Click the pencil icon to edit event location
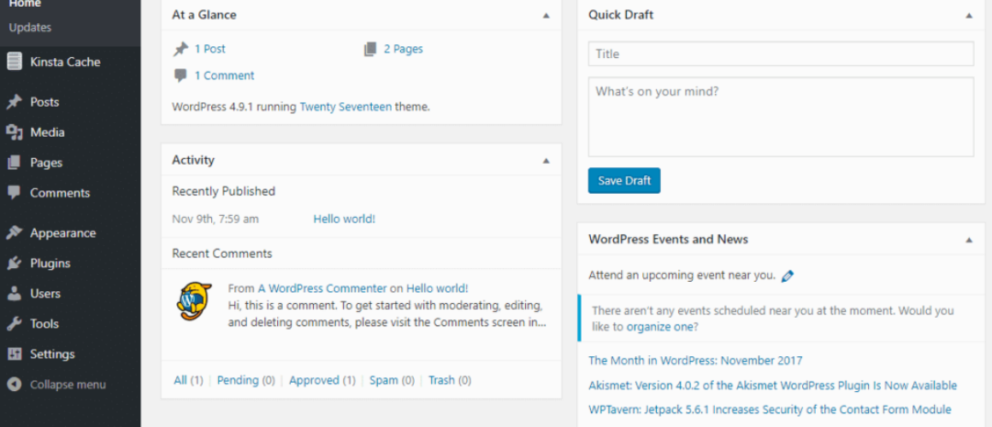The width and height of the screenshot is (992, 427). [x=788, y=276]
